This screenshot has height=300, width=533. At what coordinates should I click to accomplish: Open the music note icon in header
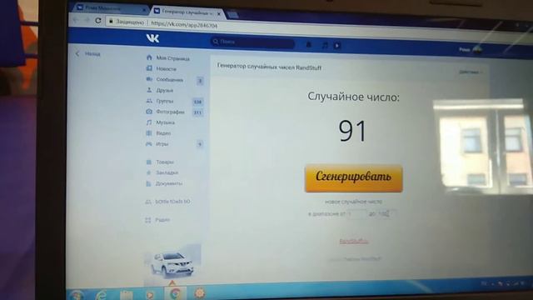pyautogui.click(x=325, y=45)
